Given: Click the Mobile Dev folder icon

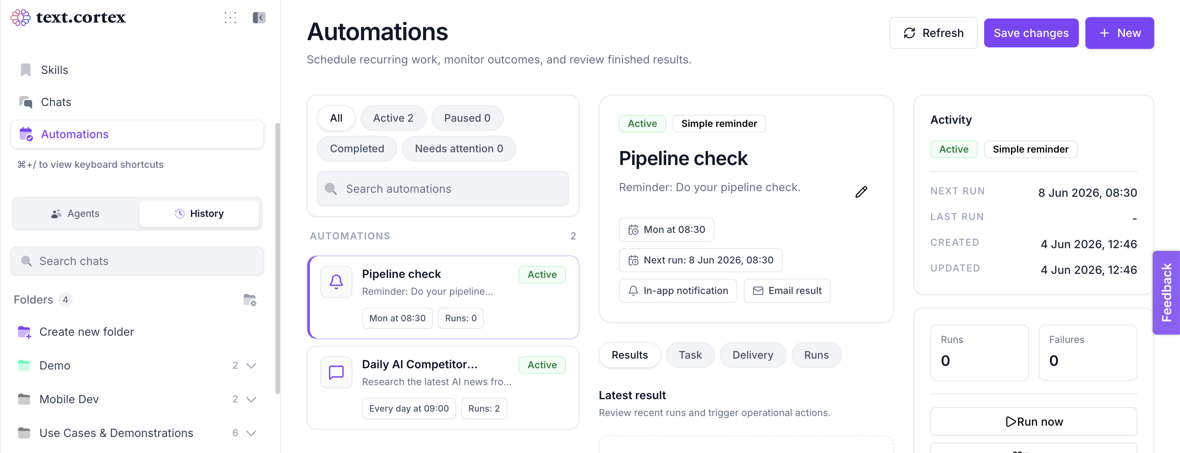Looking at the screenshot, I should (24, 399).
